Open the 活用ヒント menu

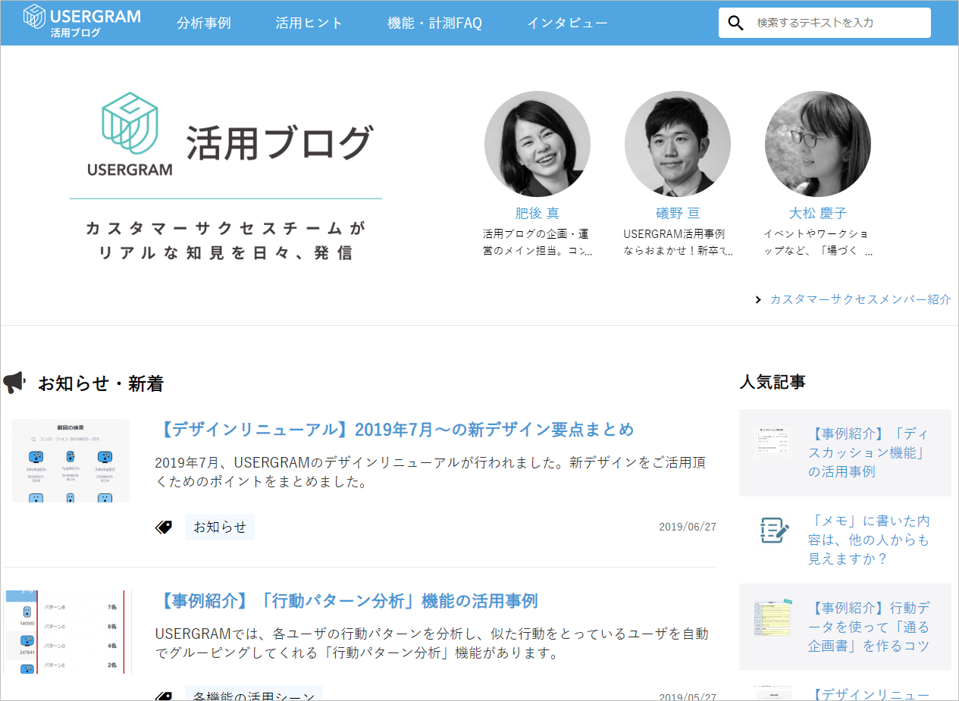point(309,23)
